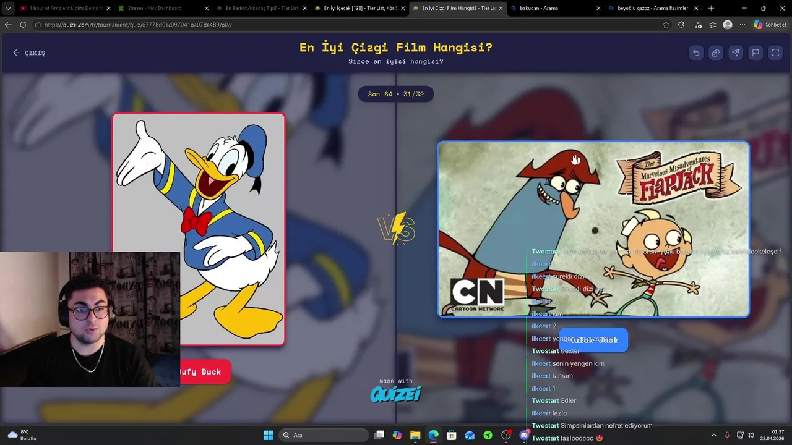
Task: Open the tab list dropdown arrow
Action: click(x=8, y=8)
